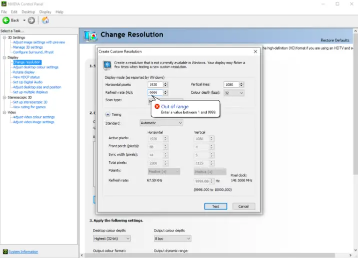The width and height of the screenshot is (358, 258).
Task: Open Adjust image settings with preview
Action: point(39,42)
